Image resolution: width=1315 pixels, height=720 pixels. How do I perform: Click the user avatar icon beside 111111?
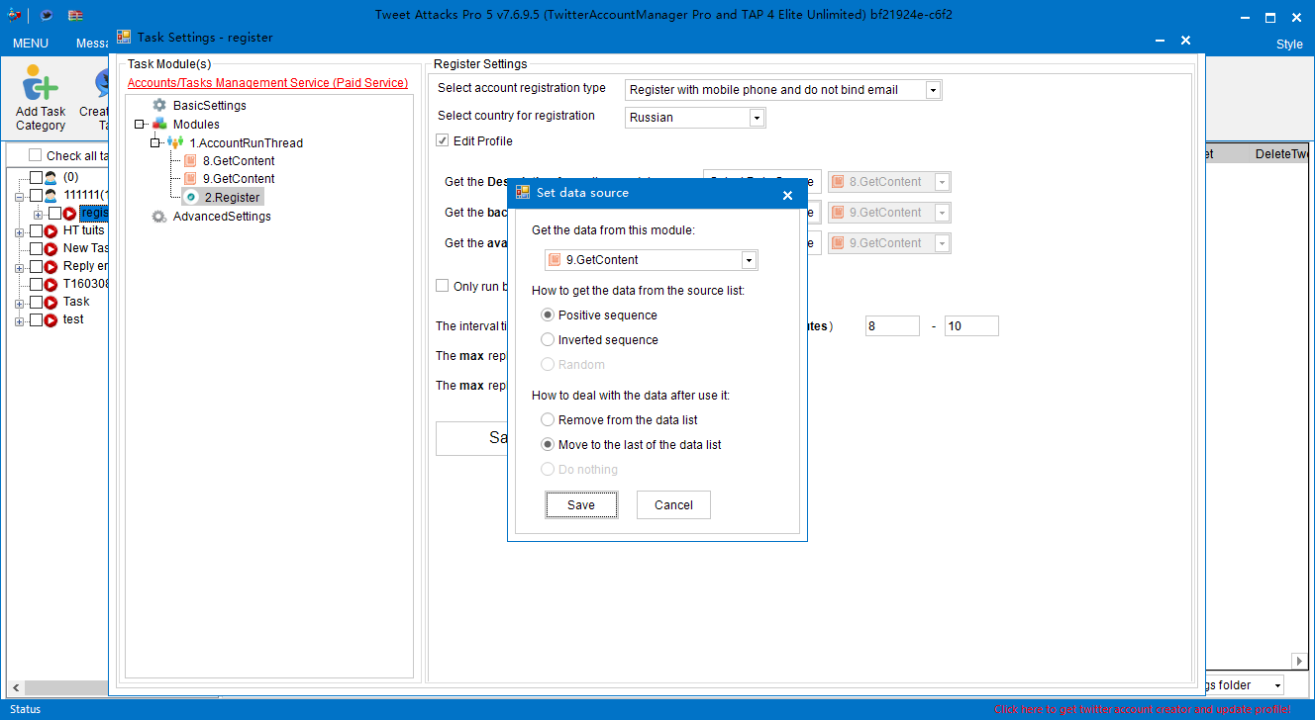[51, 195]
